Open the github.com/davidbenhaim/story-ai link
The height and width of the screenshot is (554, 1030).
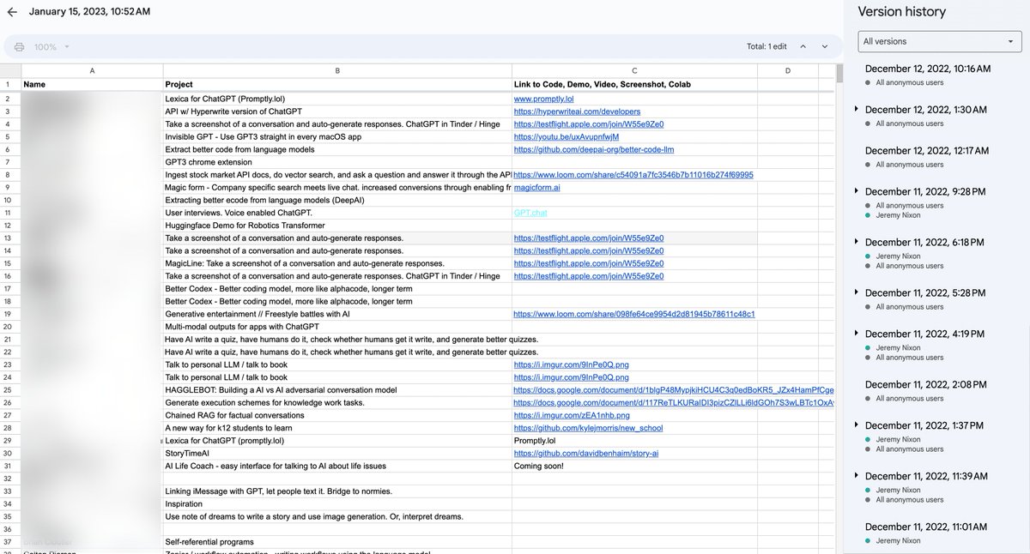point(585,453)
